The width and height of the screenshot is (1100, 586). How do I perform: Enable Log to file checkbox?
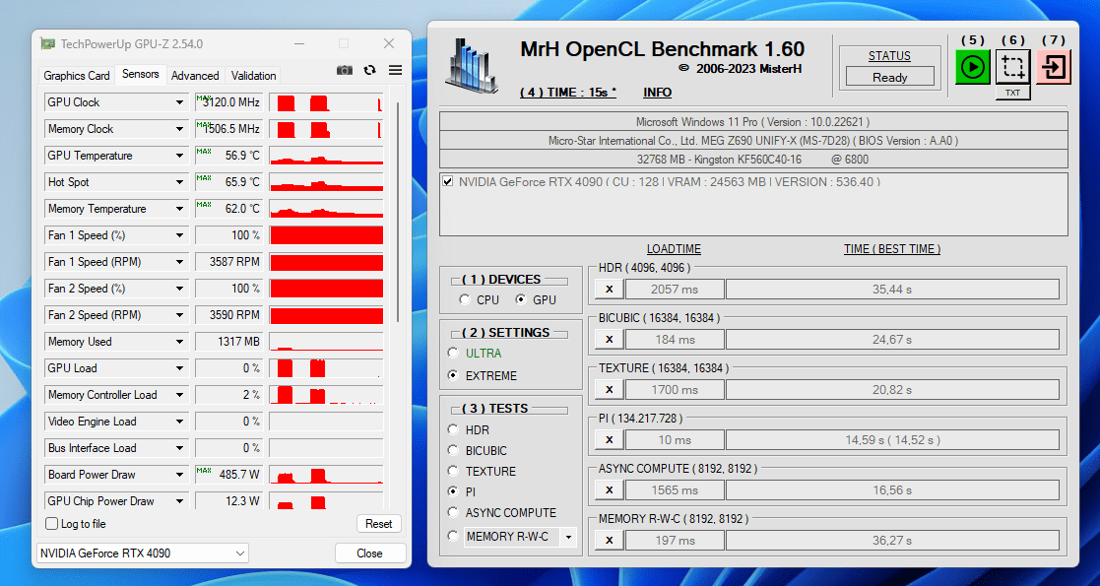(x=52, y=524)
